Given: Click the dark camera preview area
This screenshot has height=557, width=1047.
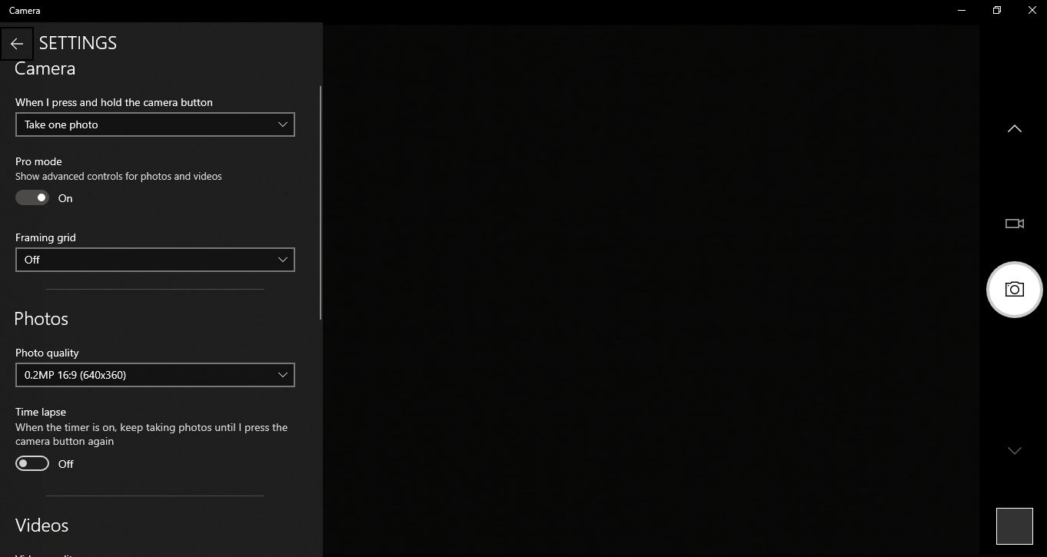Looking at the screenshot, I should point(650,290).
